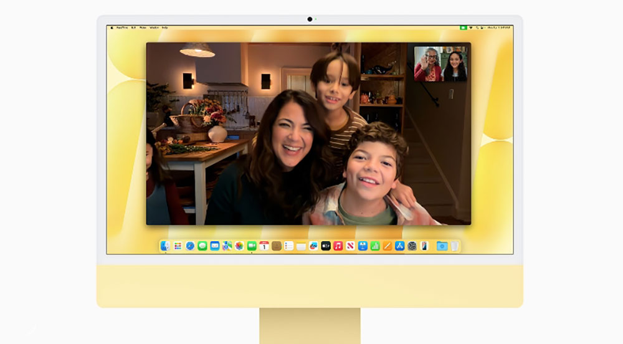Open the Photos app in Dock
Image resolution: width=623 pixels, height=344 pixels.
239,246
